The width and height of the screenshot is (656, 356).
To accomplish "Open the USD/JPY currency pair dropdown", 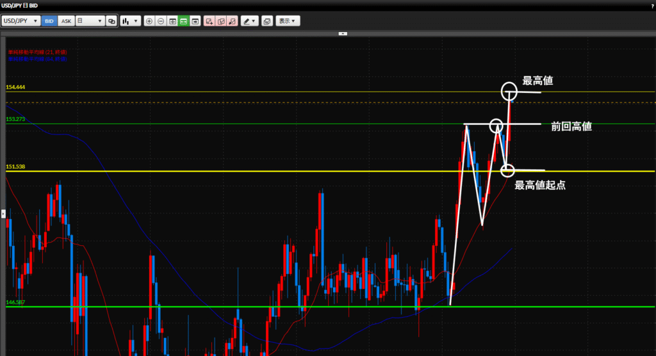I will [21, 21].
